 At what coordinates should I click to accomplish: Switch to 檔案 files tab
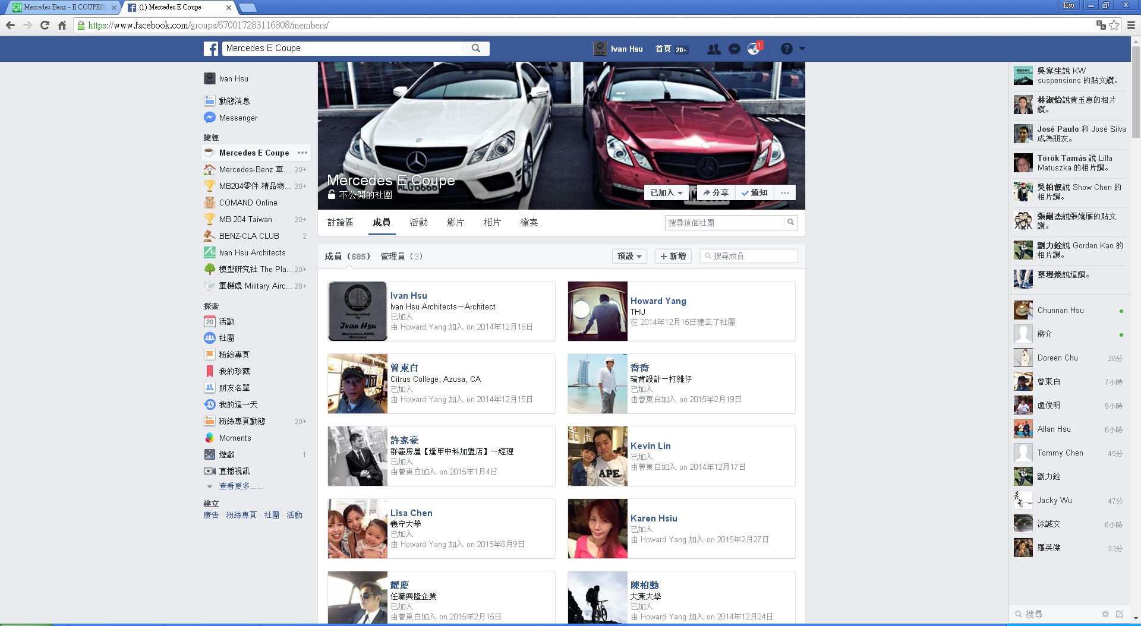point(529,222)
